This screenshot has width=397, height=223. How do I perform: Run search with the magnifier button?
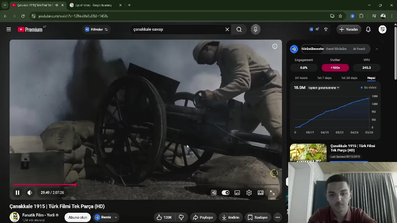point(239,29)
